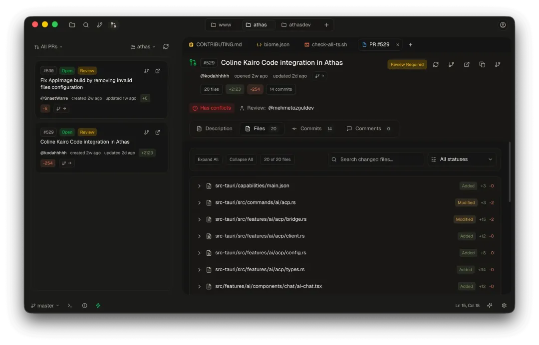Screen dimensions: 539x345
Task: Close the PR #529 tab
Action: point(398,45)
